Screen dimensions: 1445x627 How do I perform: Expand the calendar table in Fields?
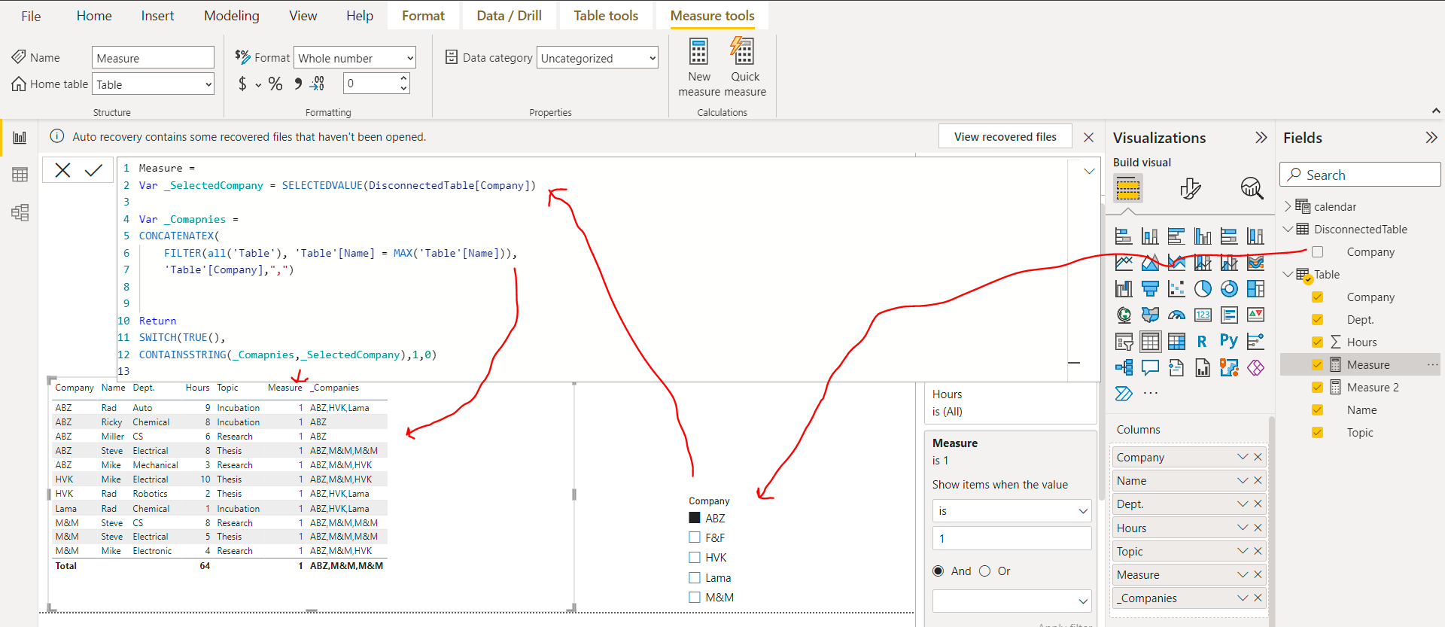coord(1288,206)
